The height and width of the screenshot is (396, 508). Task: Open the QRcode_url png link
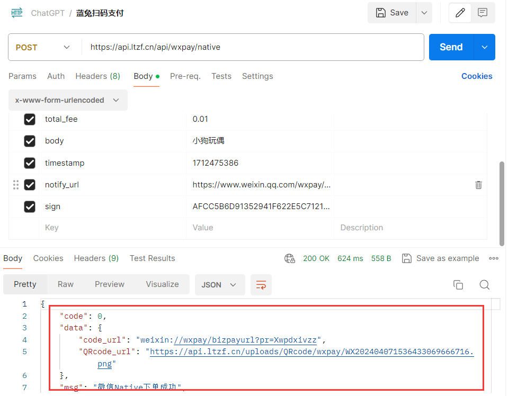tap(311, 352)
